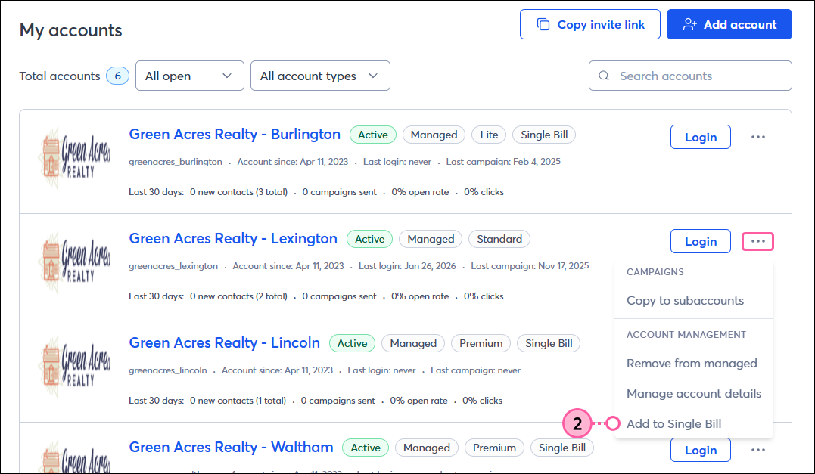
Task: Click the greenacres_lincoln username text
Action: (168, 370)
